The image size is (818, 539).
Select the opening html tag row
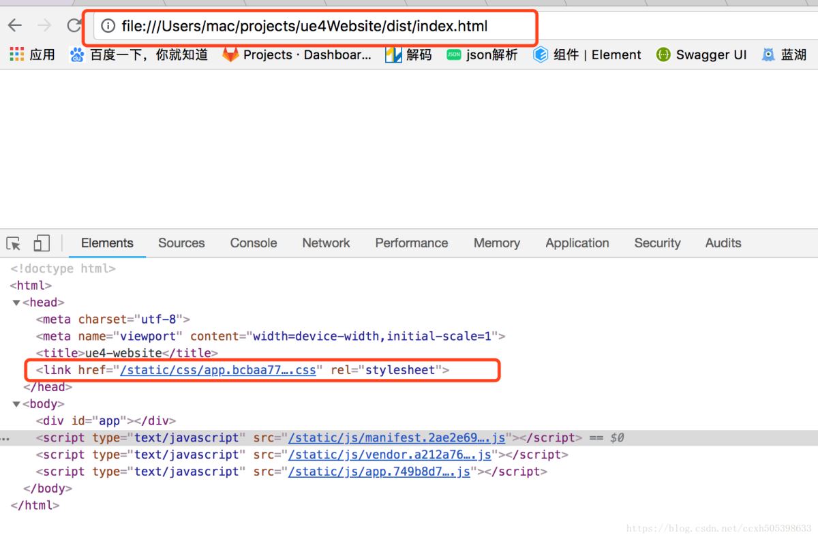click(x=31, y=286)
